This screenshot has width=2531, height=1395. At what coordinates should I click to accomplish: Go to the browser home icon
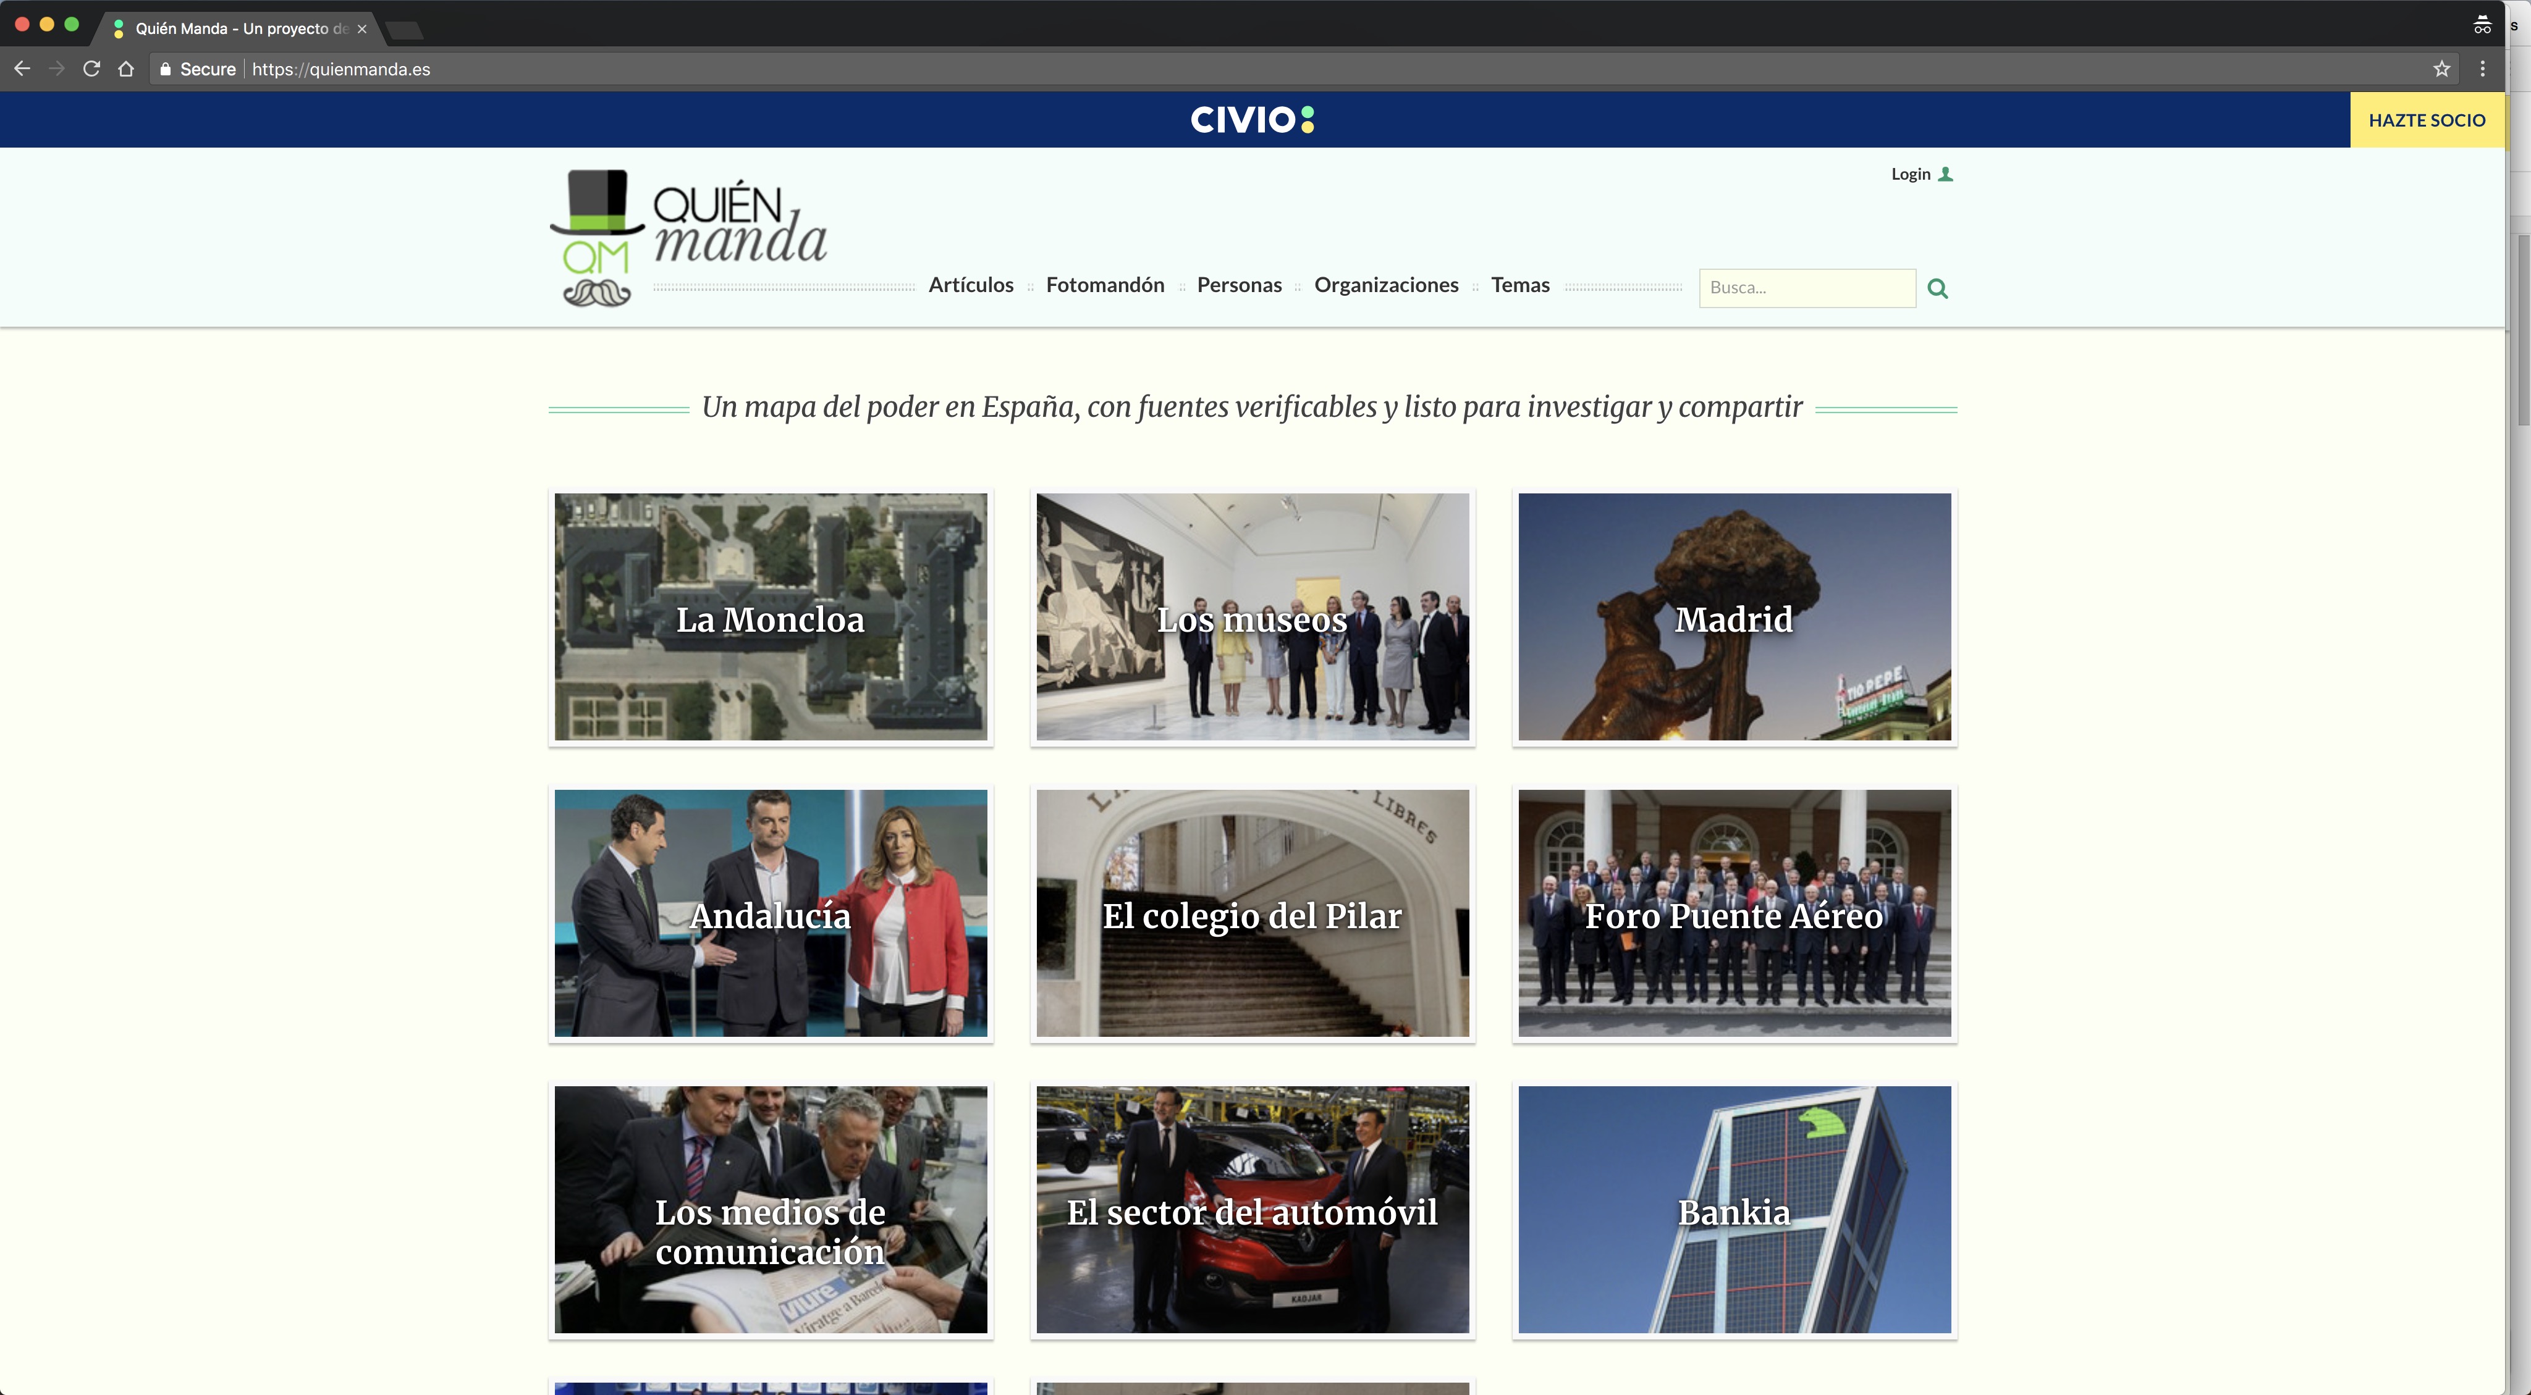126,69
